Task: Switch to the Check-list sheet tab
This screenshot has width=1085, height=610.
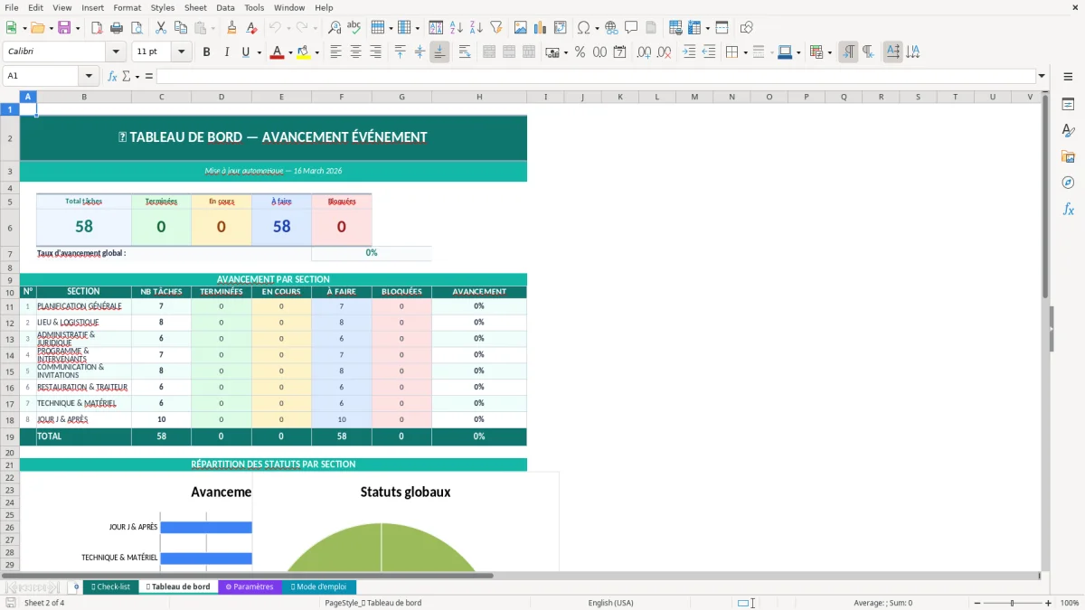Action: coord(110,587)
